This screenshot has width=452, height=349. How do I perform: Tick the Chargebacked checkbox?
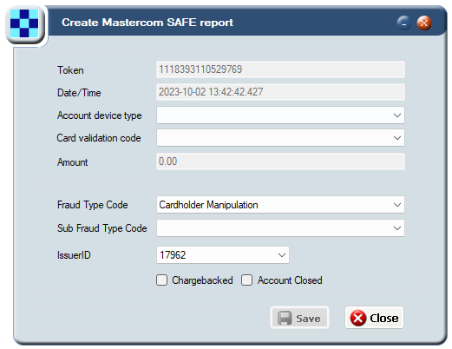tap(161, 280)
